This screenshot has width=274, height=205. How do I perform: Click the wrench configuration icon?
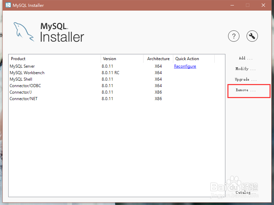(x=252, y=36)
